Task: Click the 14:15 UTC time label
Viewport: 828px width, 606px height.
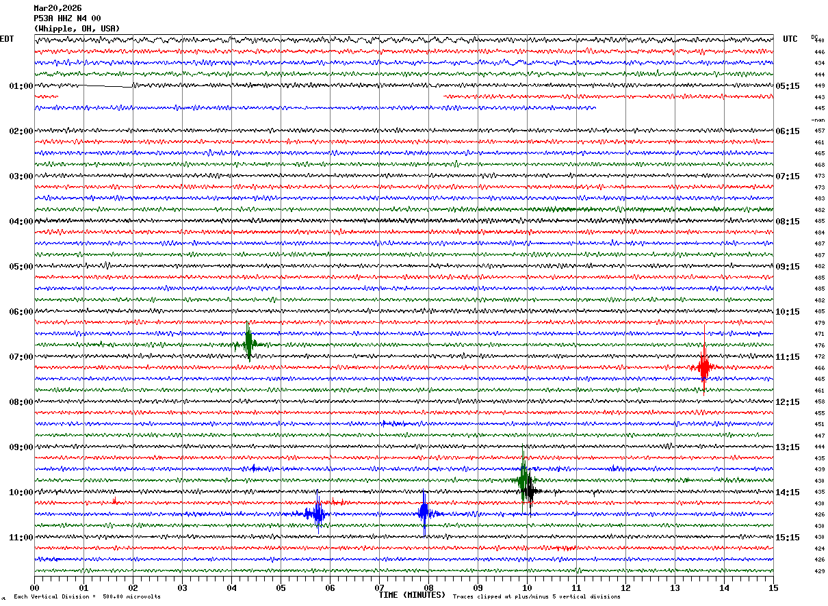Action: (x=788, y=492)
